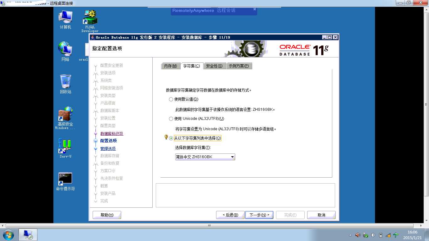Click the 帮助(H) button
This screenshot has width=429, height=241.
click(x=107, y=215)
